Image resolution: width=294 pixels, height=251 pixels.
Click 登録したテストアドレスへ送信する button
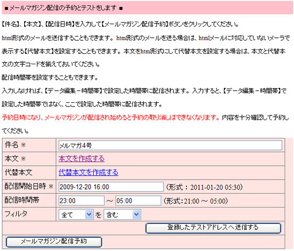[x=213, y=228]
